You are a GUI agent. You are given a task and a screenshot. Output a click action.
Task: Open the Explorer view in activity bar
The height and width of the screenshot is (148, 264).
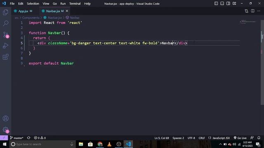pyautogui.click(x=5, y=12)
